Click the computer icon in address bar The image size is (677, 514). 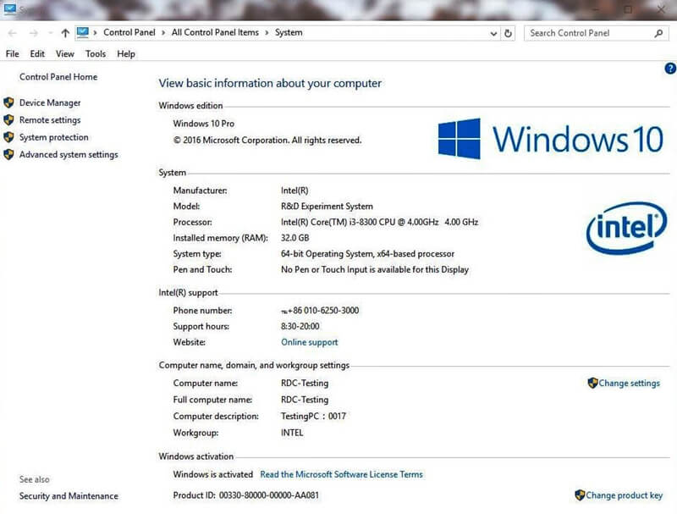click(x=83, y=33)
